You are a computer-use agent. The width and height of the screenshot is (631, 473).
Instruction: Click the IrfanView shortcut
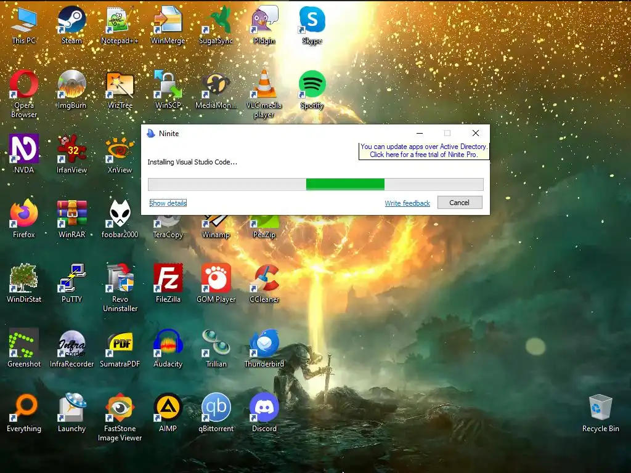[x=71, y=154]
